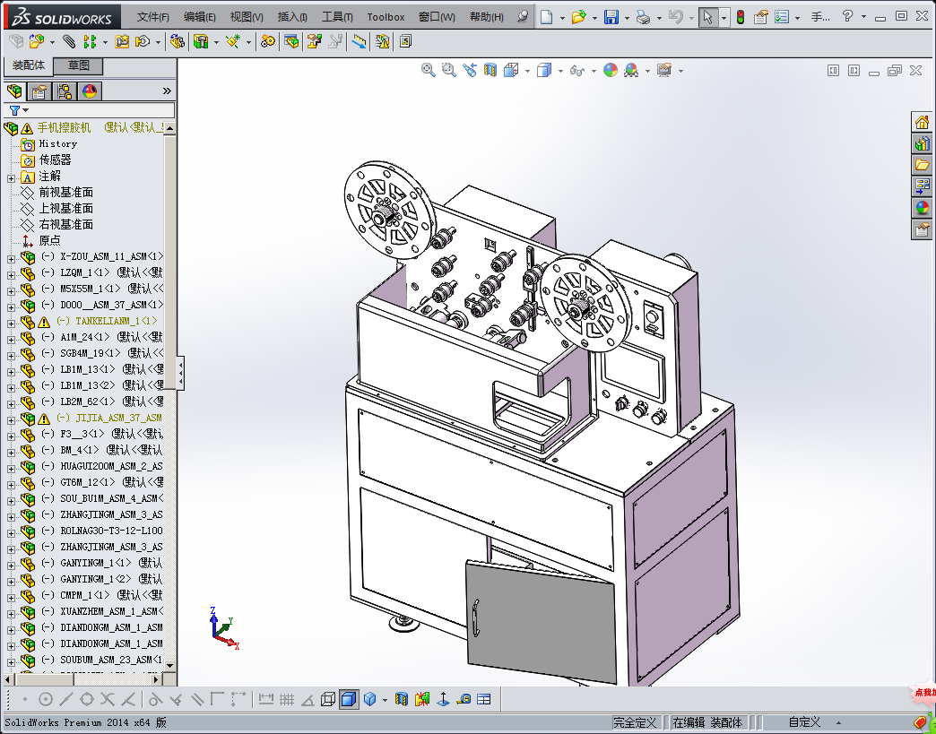The width and height of the screenshot is (936, 734).
Task: Open the Save file toolbar icon
Action: [611, 17]
